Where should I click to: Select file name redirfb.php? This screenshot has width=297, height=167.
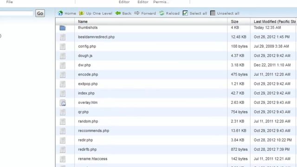pyautogui.click(x=87, y=149)
